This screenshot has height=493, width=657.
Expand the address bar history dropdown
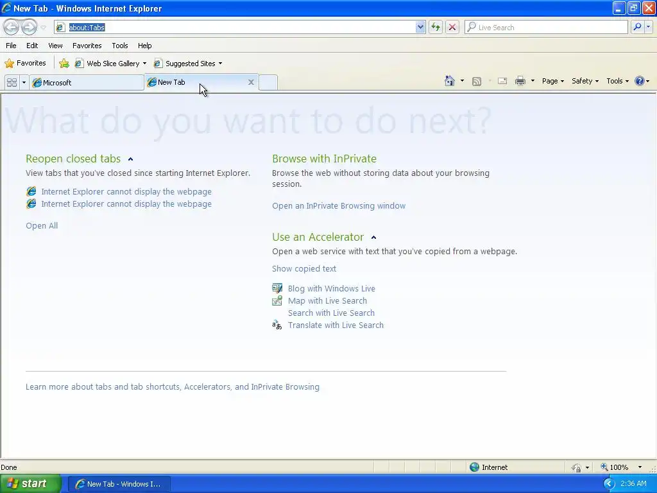point(420,27)
